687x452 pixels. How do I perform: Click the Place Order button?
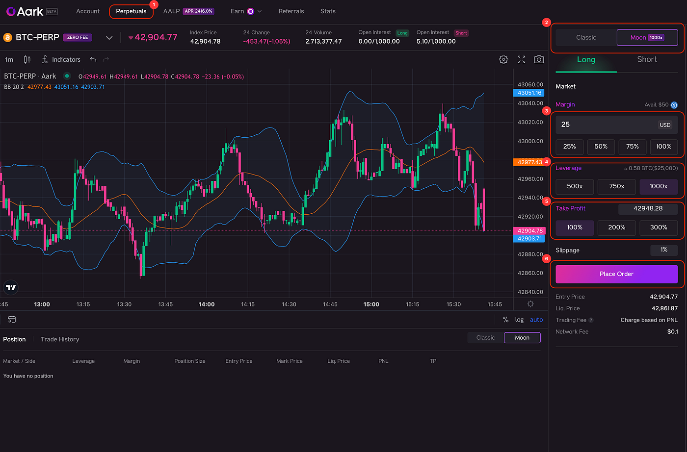coord(616,274)
